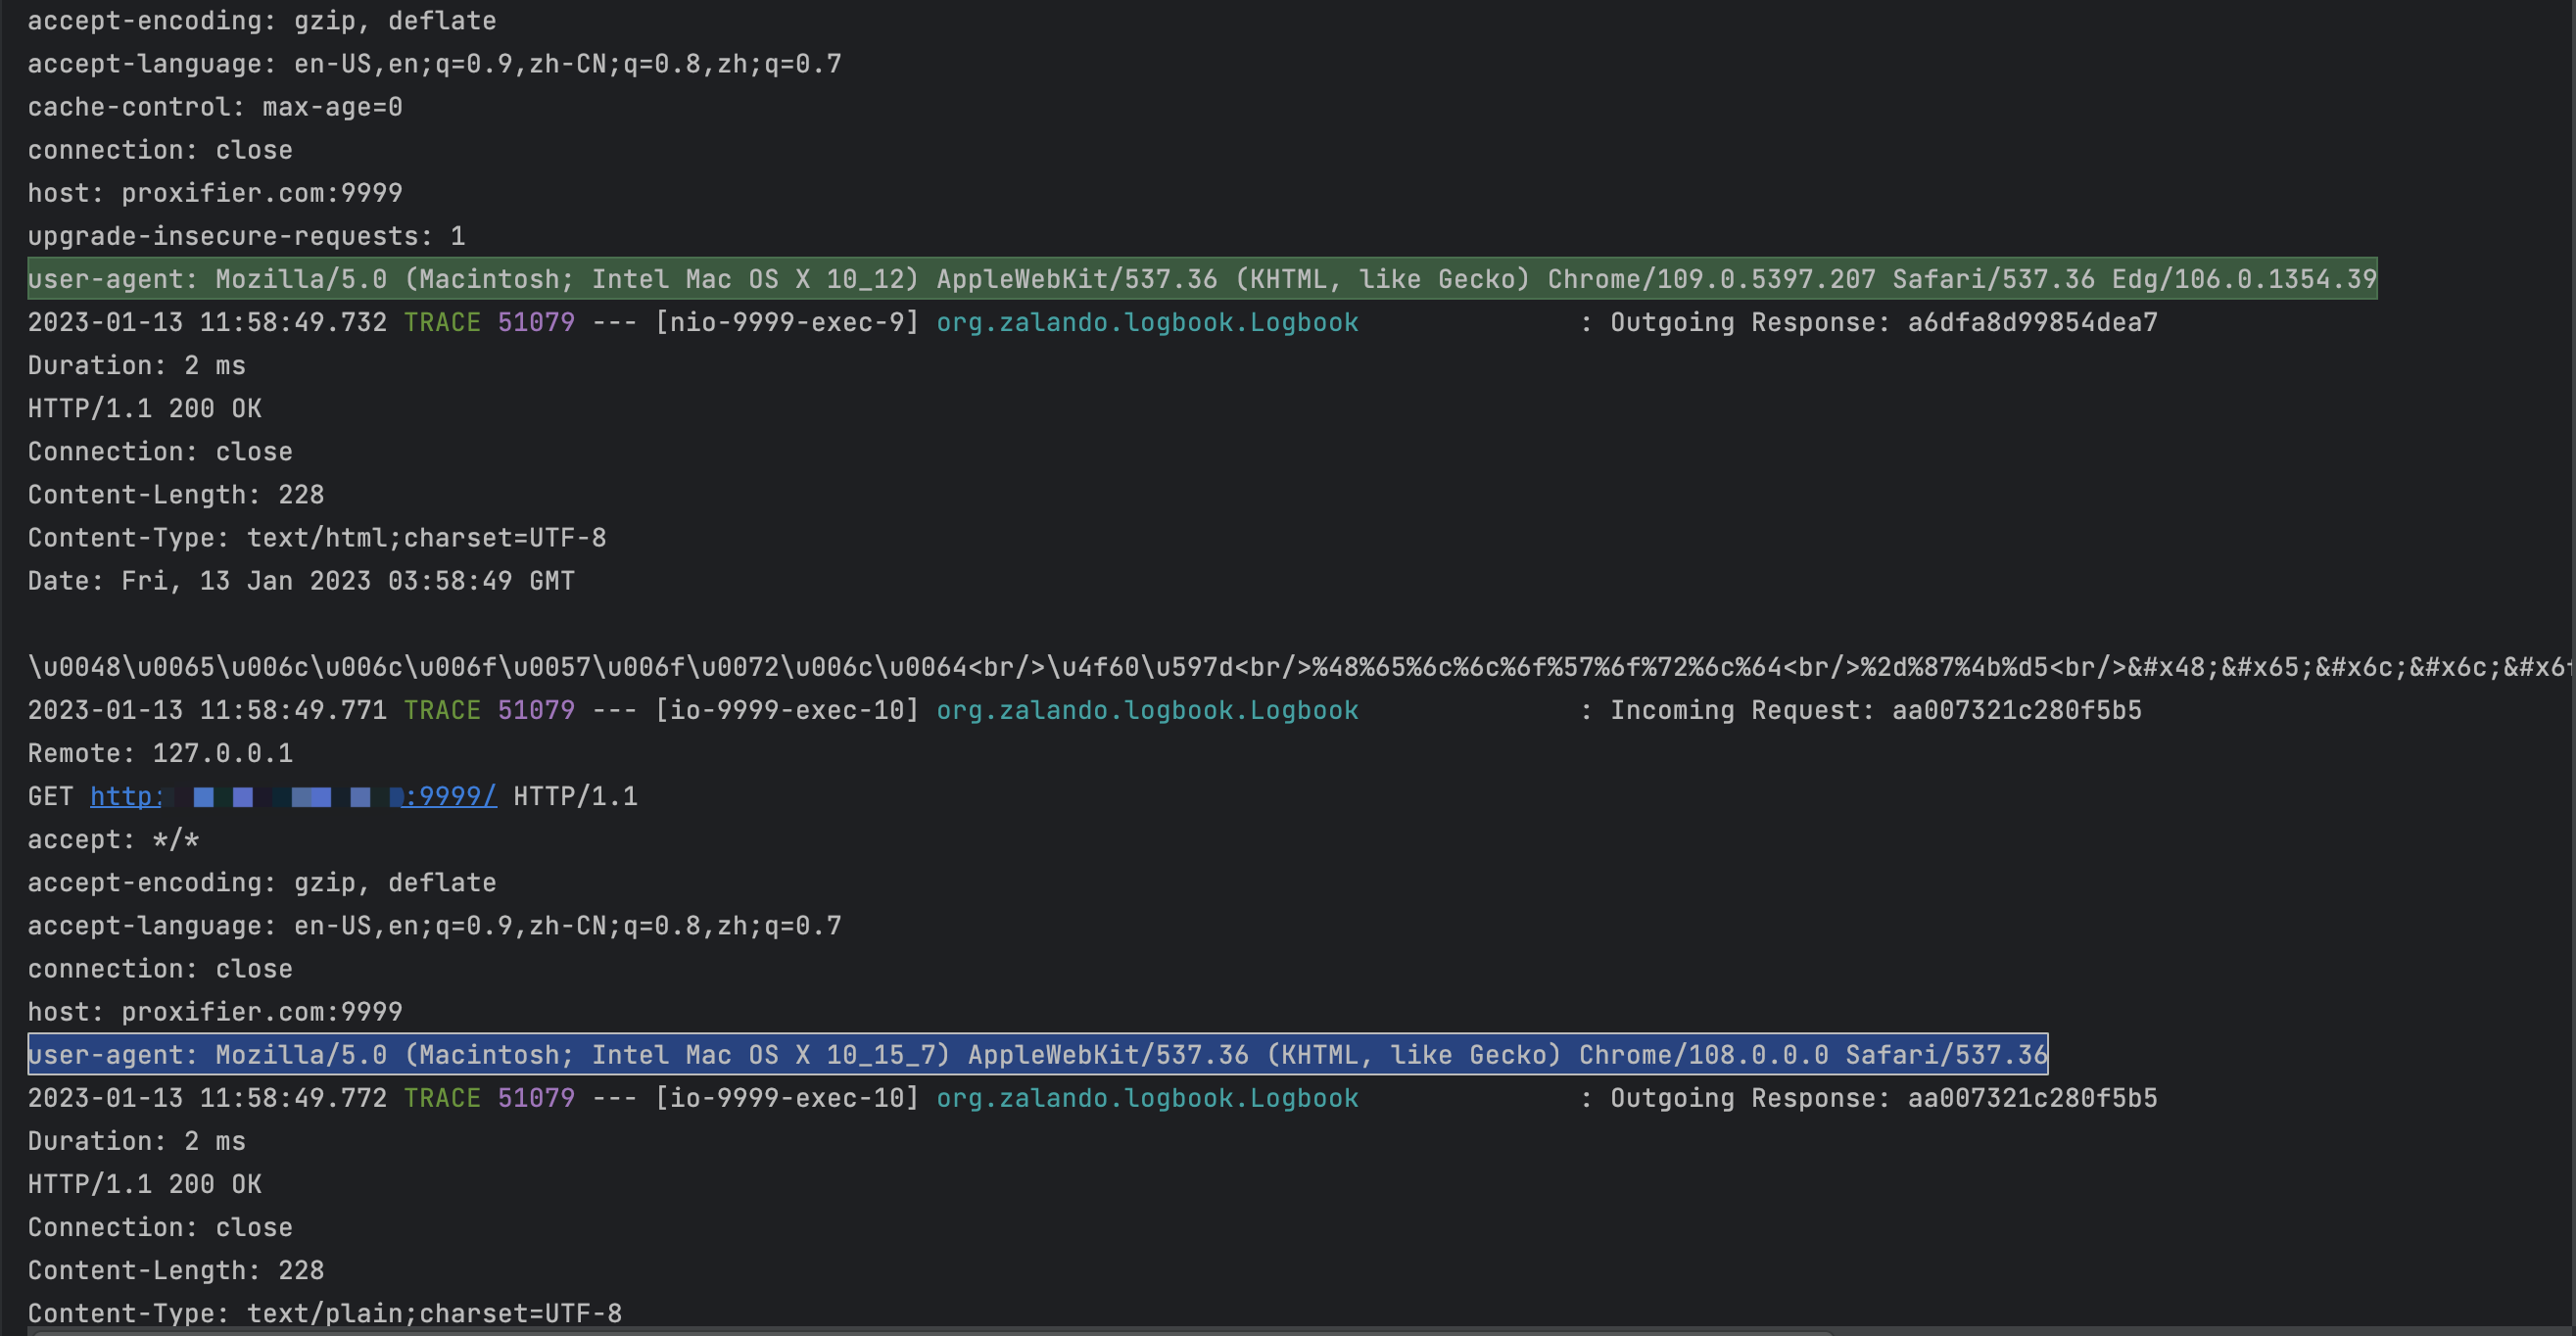2576x1336 pixels.
Task: Click the response ID a6dfa8d99854dea7
Action: click(2031, 322)
